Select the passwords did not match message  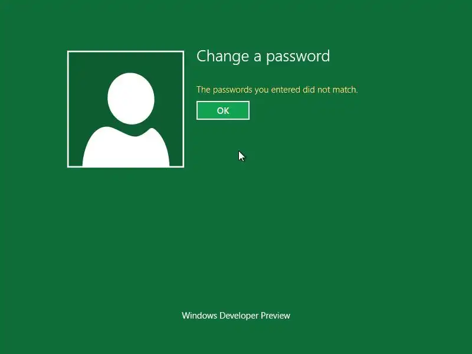[277, 90]
